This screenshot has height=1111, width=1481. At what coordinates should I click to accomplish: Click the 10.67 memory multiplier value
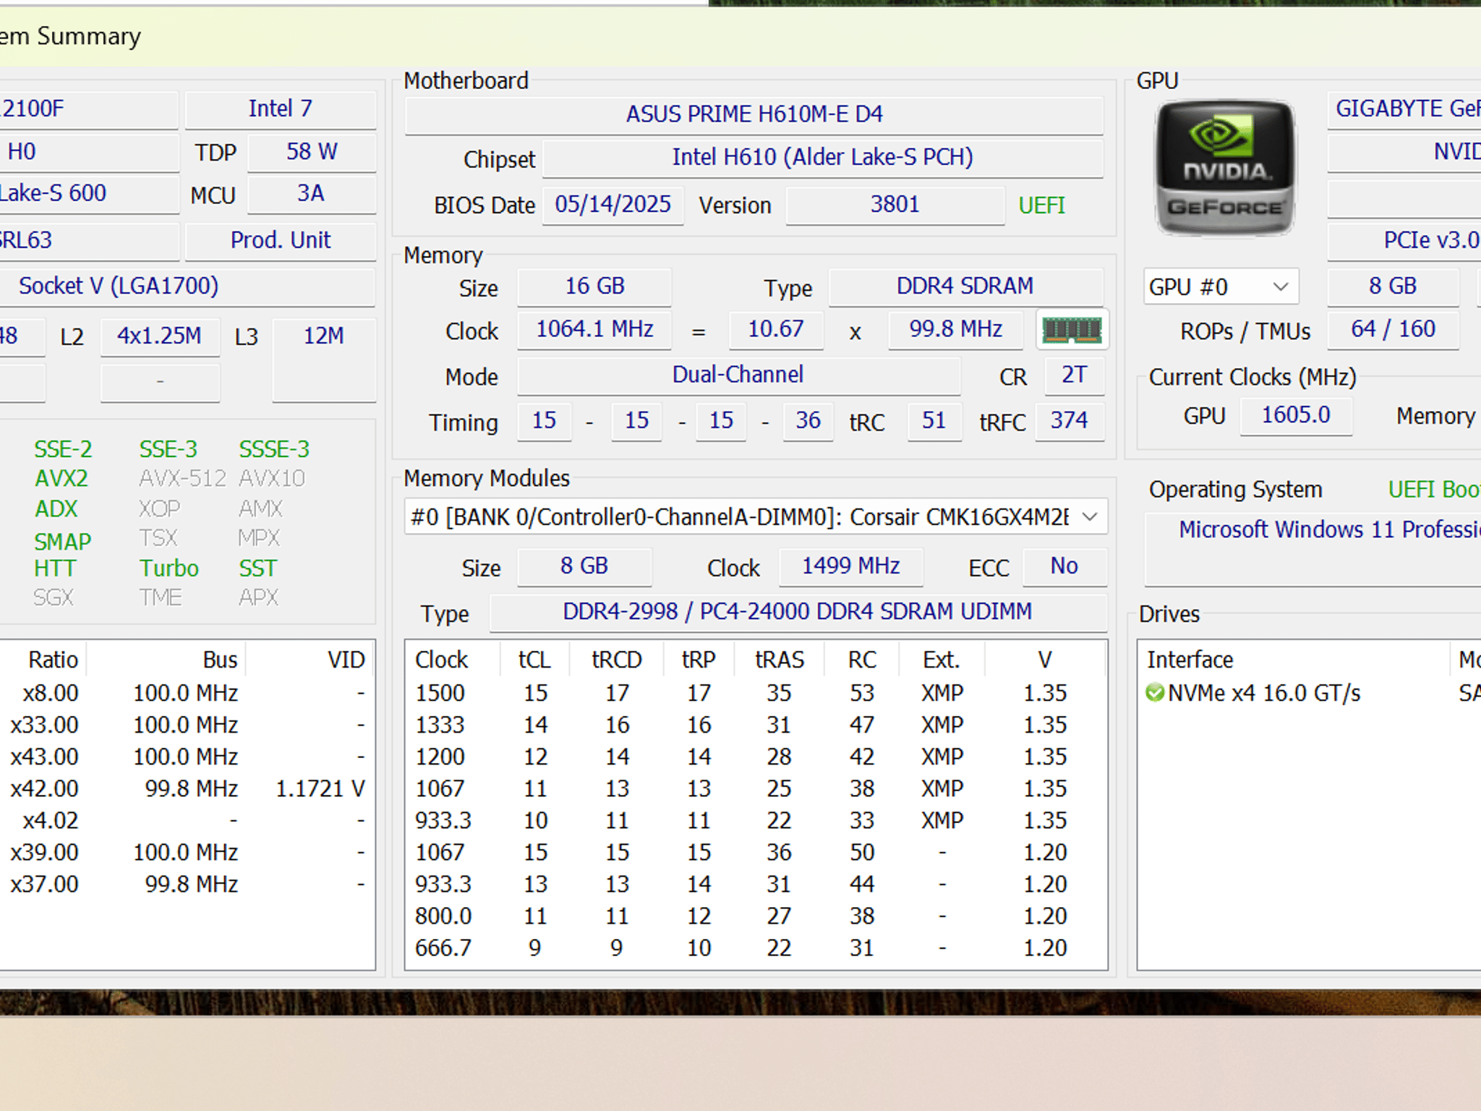(x=776, y=330)
